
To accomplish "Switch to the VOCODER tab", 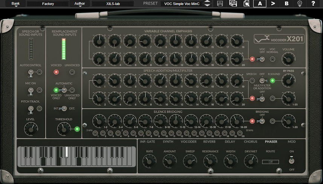I will click(189, 142).
